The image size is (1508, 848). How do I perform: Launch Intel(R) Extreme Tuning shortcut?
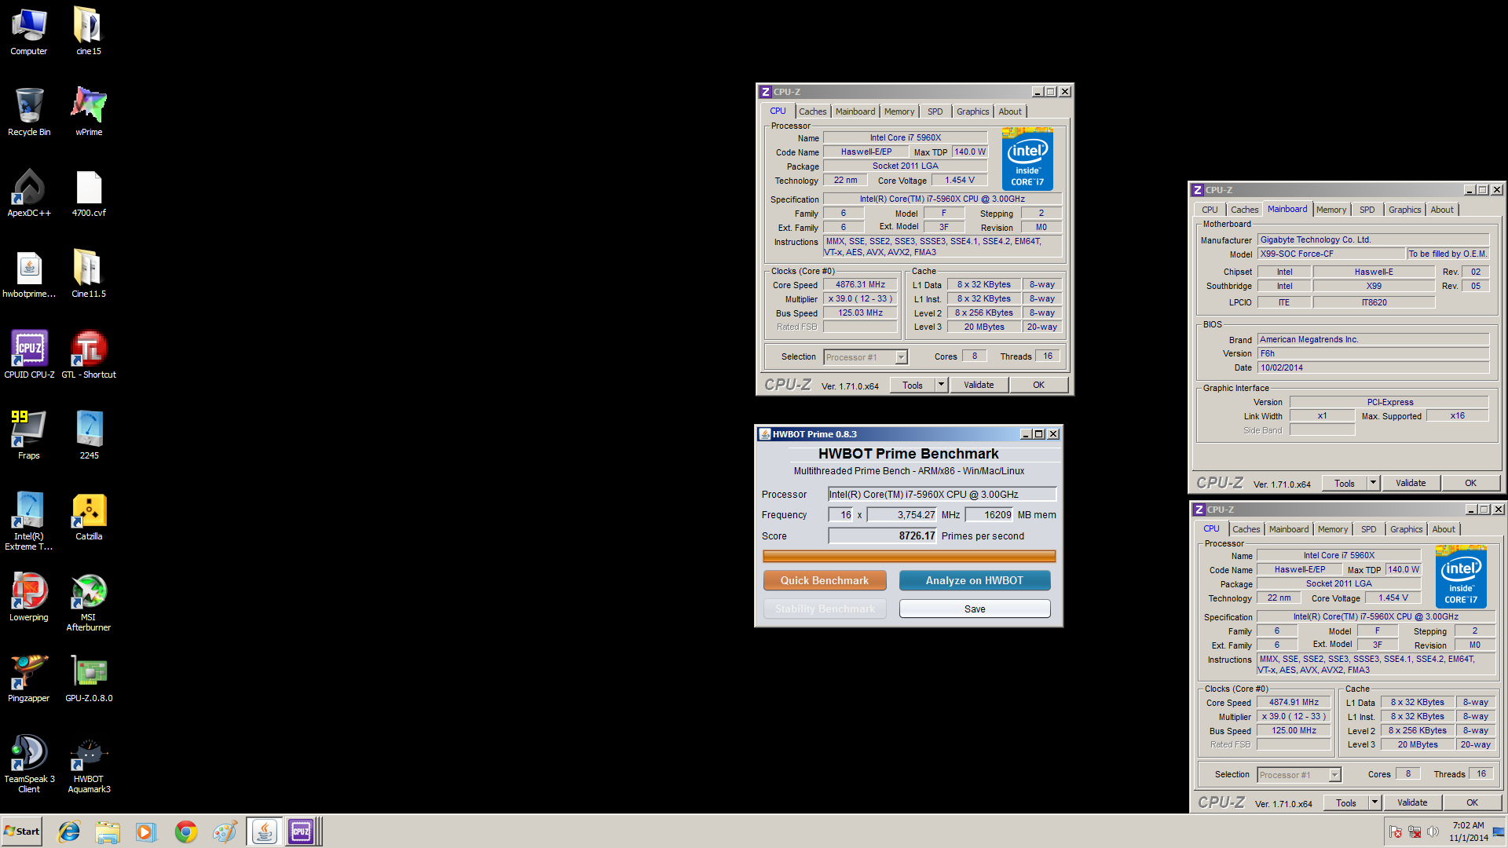[29, 522]
